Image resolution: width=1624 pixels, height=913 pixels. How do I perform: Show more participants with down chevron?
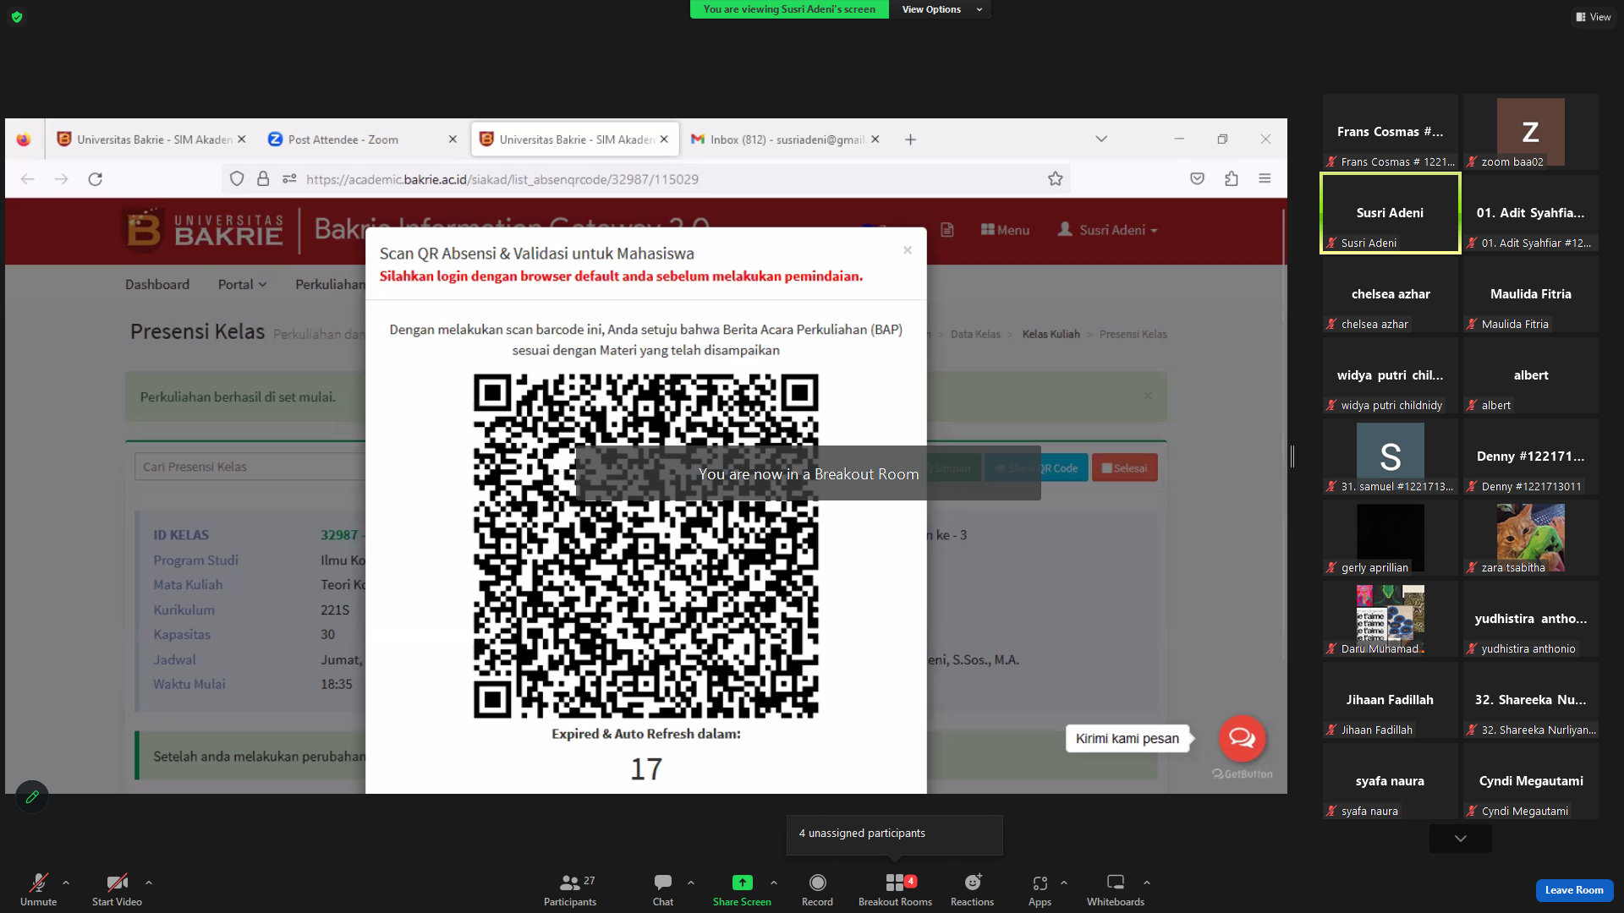[1461, 839]
